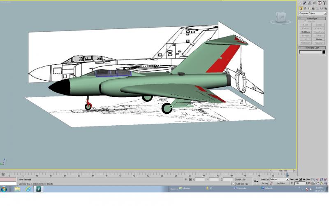
Task: Click the Zoom Extents All tool
Action: [x=325, y=179]
